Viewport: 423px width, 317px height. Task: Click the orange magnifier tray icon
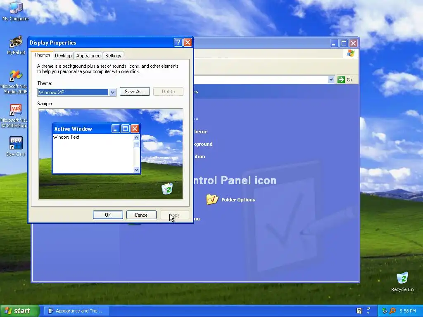point(393,311)
